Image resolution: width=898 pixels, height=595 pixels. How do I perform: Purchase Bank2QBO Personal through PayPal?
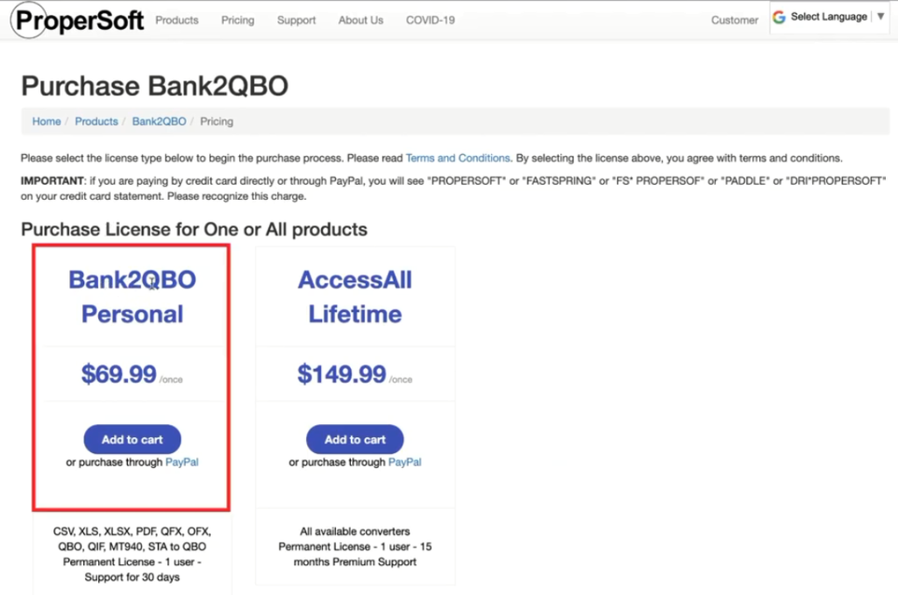click(182, 462)
